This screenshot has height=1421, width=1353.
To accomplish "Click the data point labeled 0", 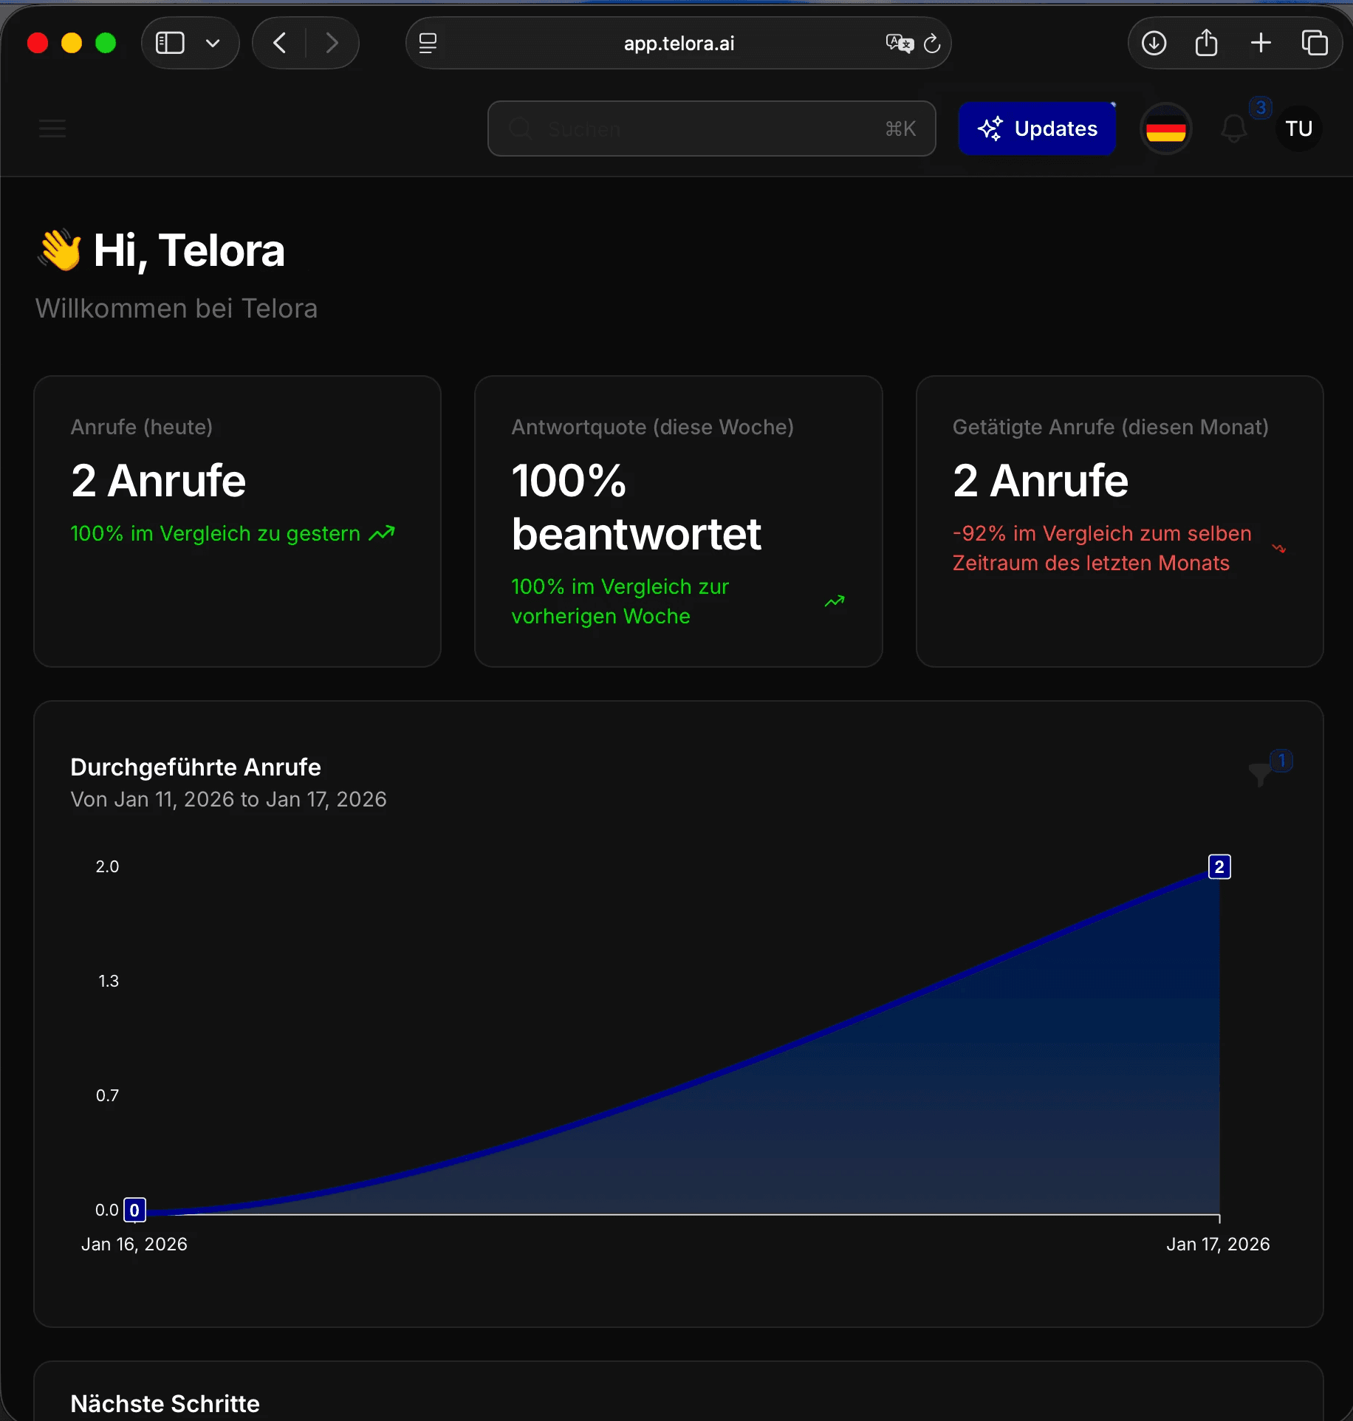I will coord(134,1210).
